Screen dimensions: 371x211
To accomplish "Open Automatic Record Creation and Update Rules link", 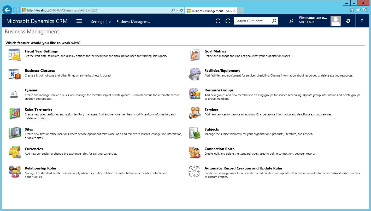I will pyautogui.click(x=243, y=168).
